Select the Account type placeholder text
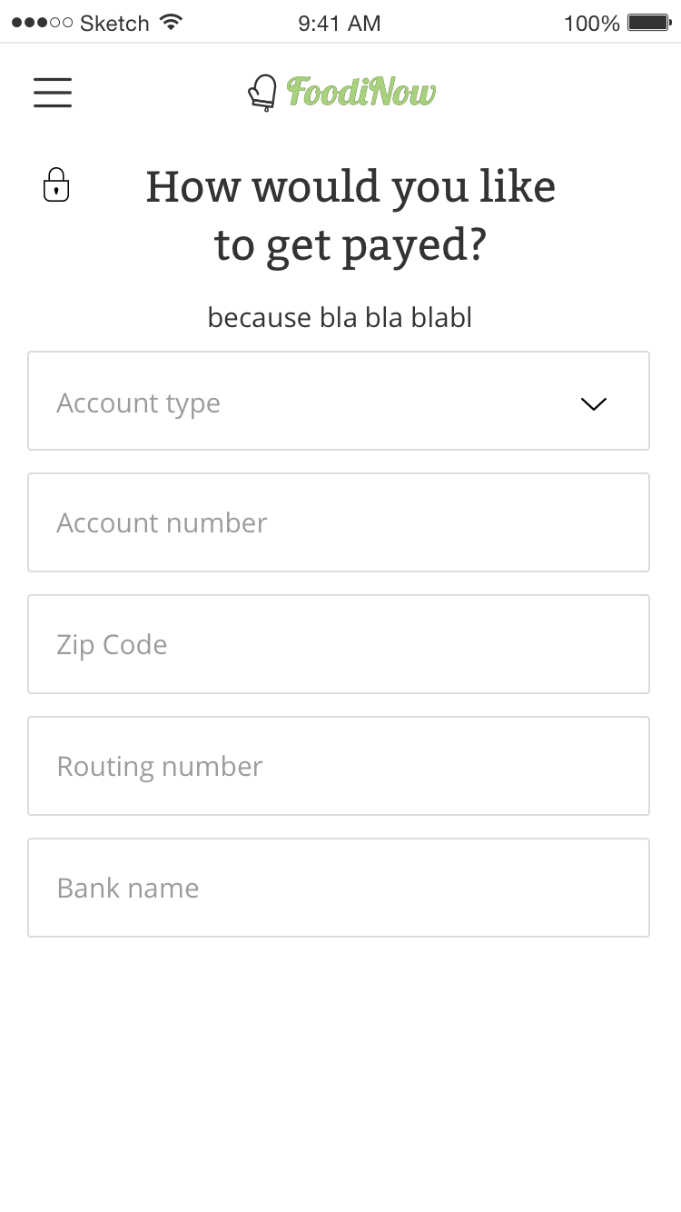This screenshot has height=1212, width=681. (138, 403)
